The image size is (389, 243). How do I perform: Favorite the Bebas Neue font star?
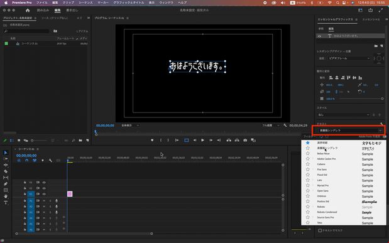pyautogui.click(x=308, y=153)
